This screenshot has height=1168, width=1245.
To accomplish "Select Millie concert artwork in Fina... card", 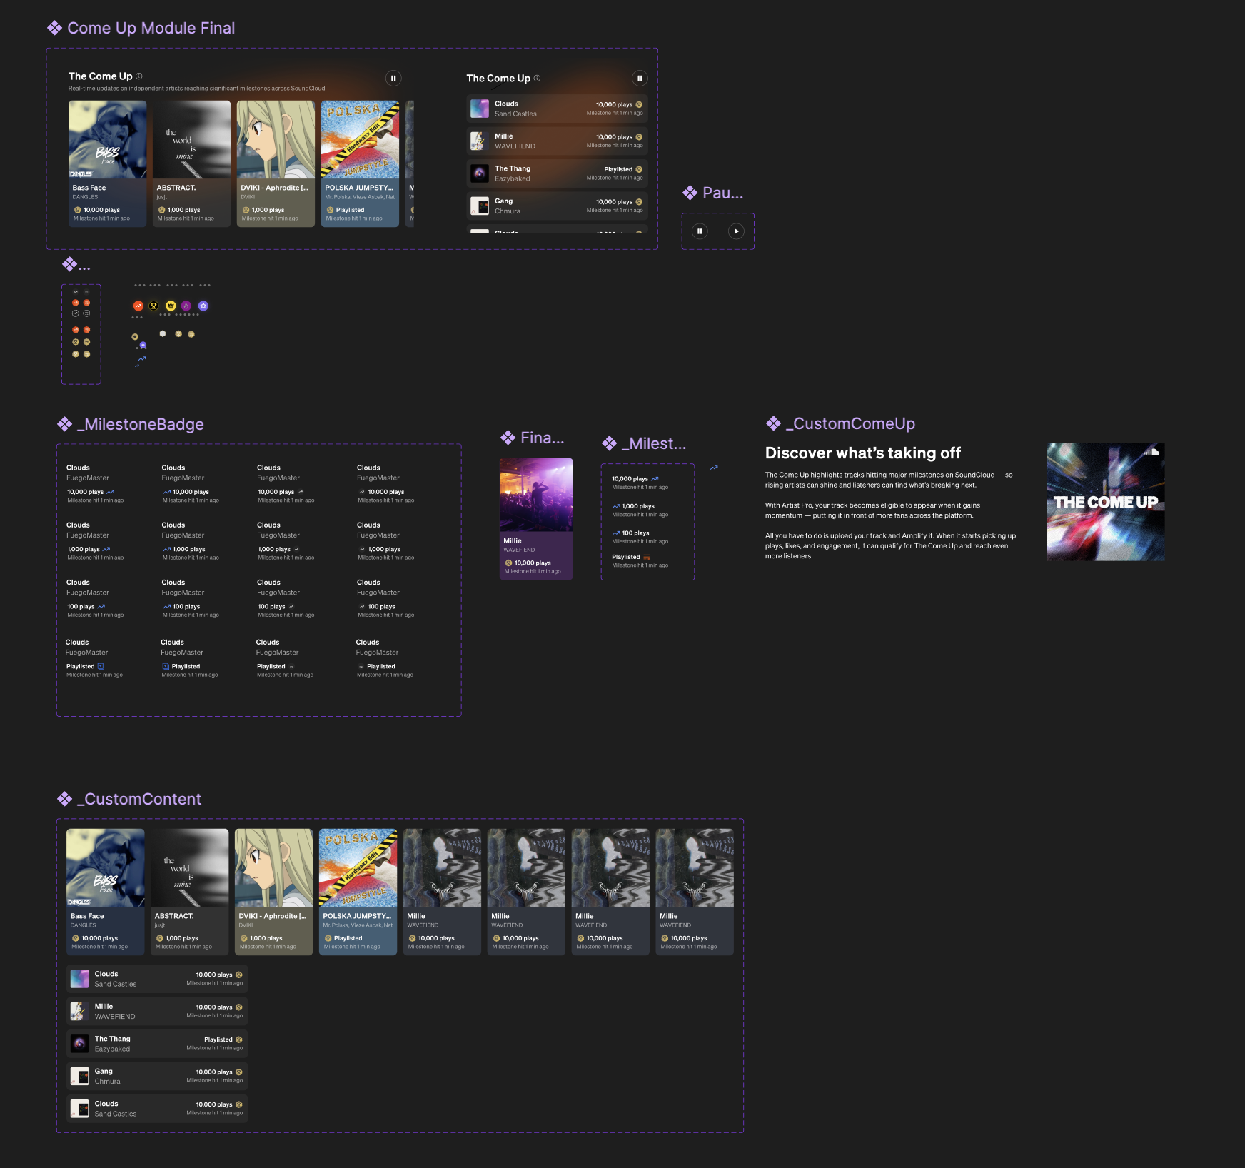I will (536, 495).
